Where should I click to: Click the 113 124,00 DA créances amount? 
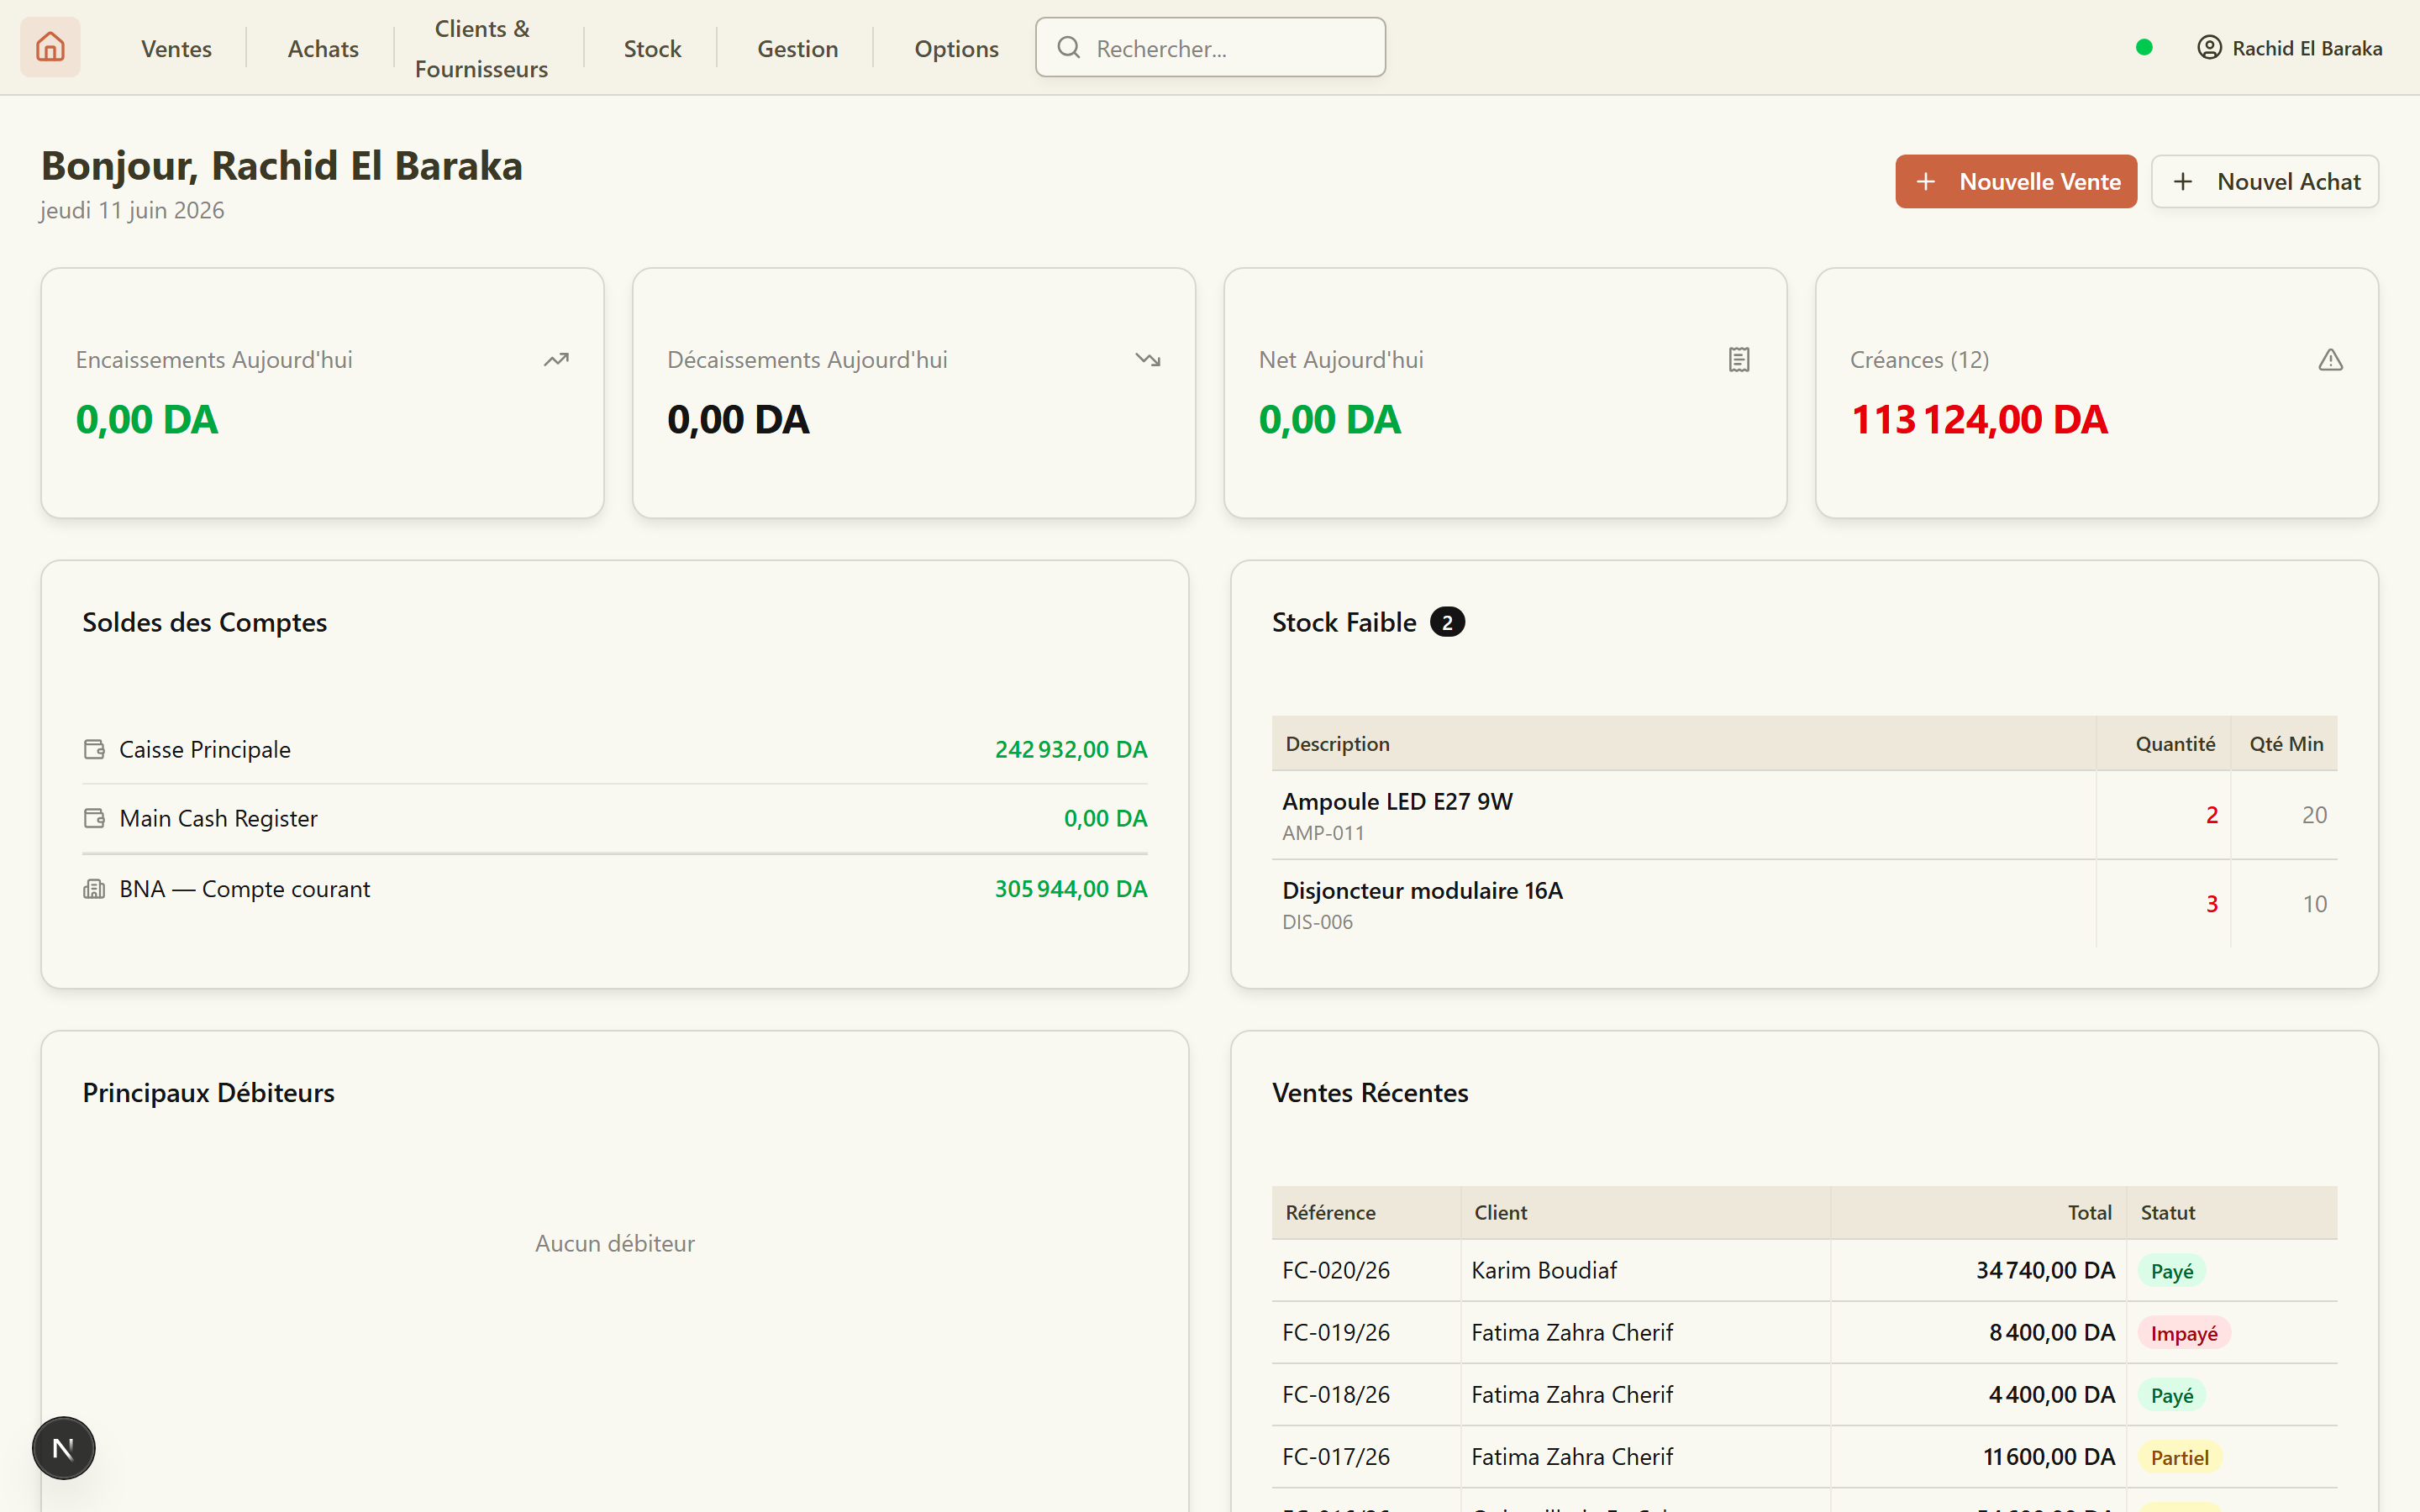tap(1979, 419)
